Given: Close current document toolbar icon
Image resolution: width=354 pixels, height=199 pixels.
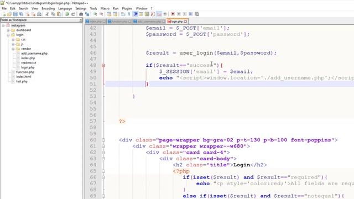Looking at the screenshot, I should 28,14.
